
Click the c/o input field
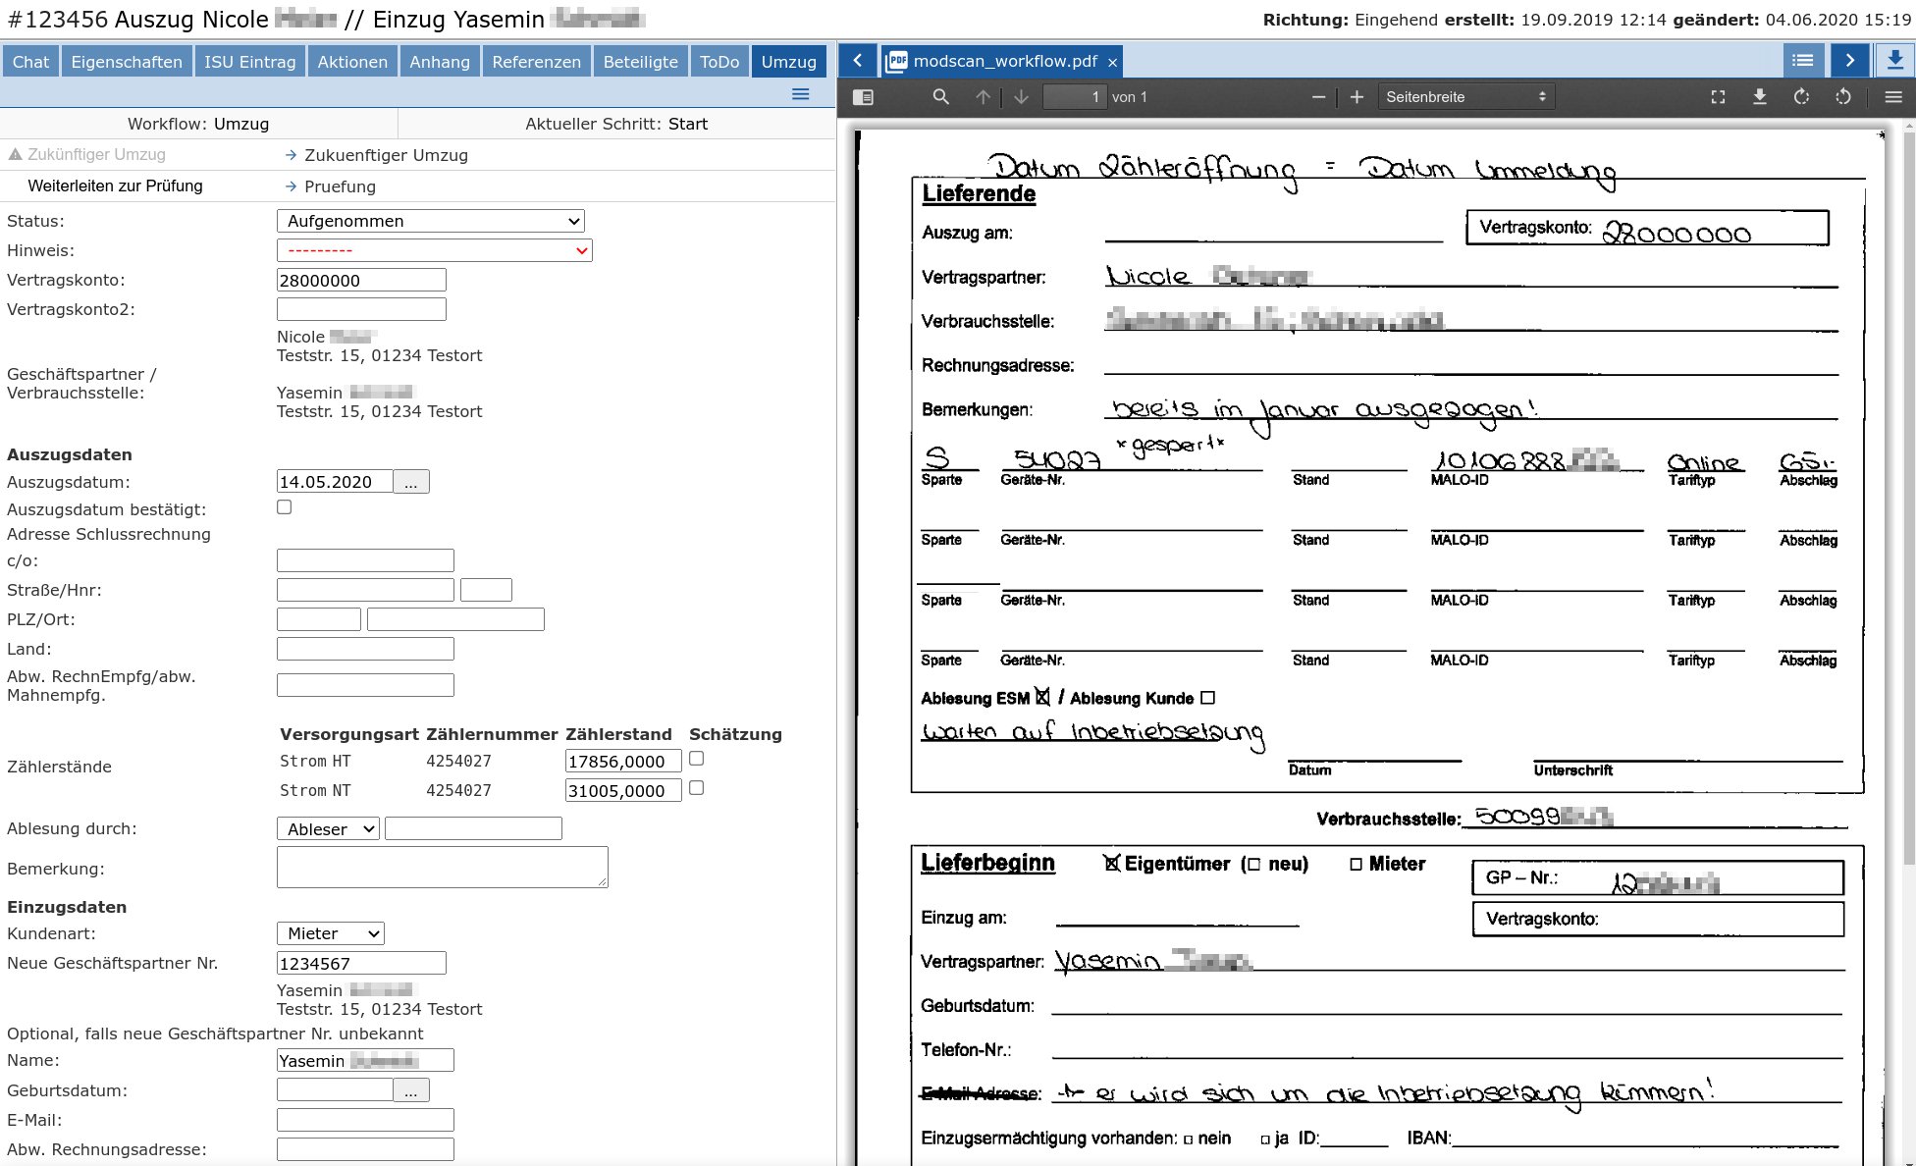coord(365,560)
